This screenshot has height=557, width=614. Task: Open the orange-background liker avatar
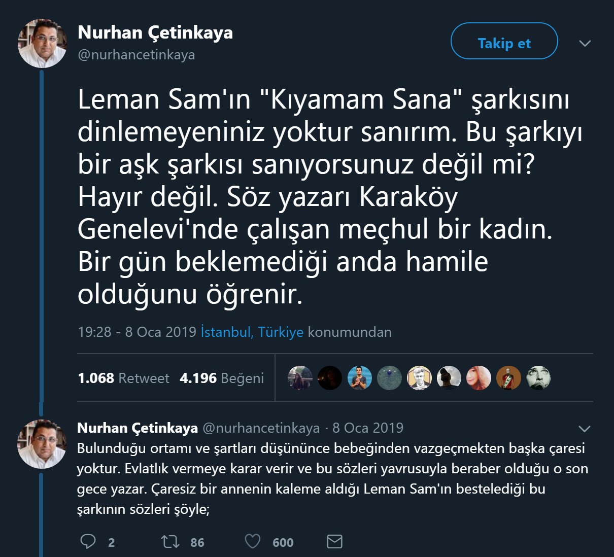point(508,378)
